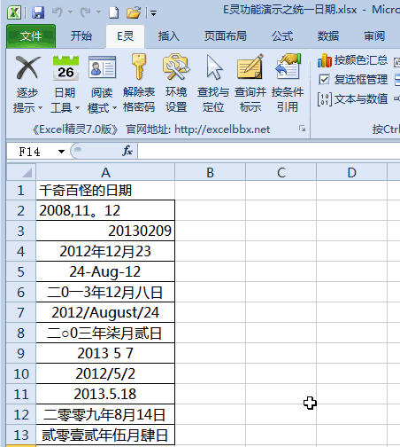Viewport: 400px width, 447px height.
Task: Open the 文件 tab
Action: coord(31,36)
